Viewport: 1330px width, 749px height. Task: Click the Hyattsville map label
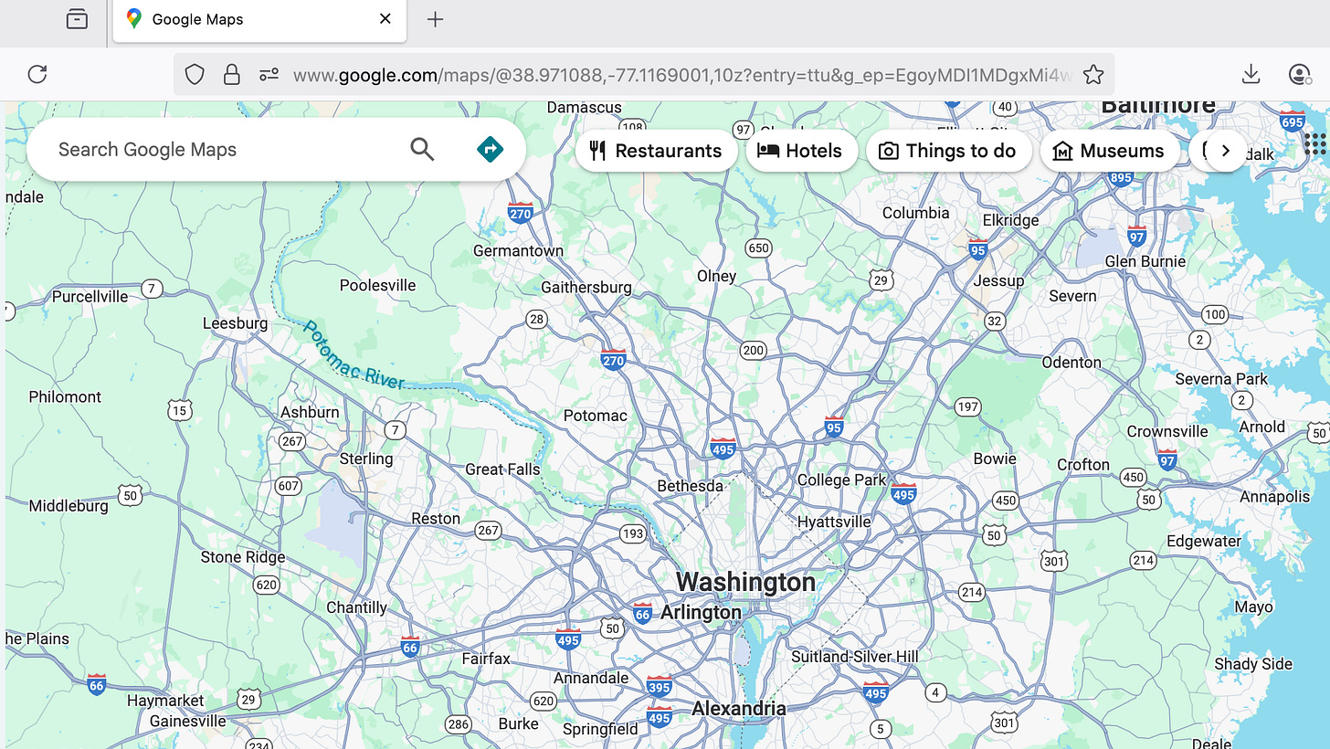[x=834, y=522]
